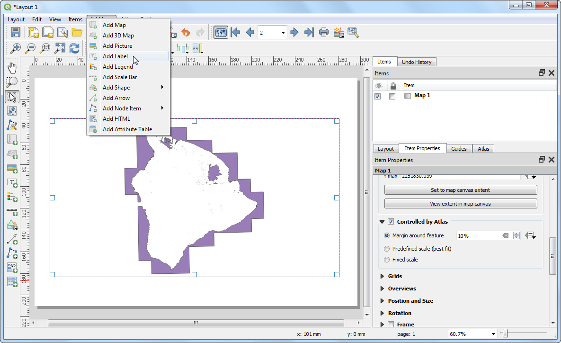561x343 pixels.
Task: Click the Edit Nodes Item tool
Action: (x=12, y=125)
